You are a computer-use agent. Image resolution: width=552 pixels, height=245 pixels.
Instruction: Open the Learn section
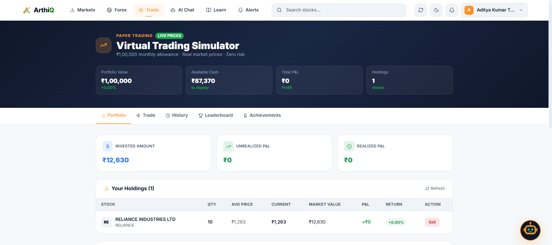[x=216, y=10]
